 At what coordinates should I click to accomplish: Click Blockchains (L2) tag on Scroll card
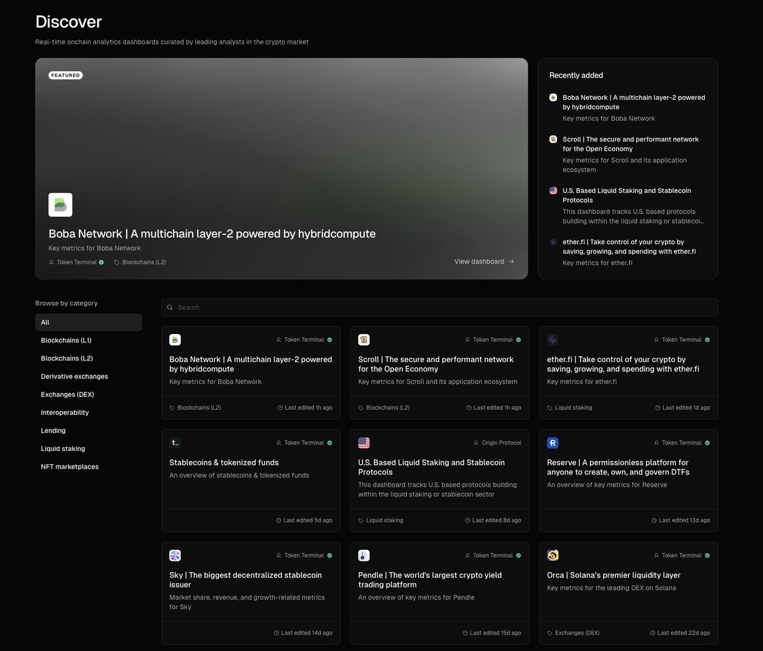[388, 408]
